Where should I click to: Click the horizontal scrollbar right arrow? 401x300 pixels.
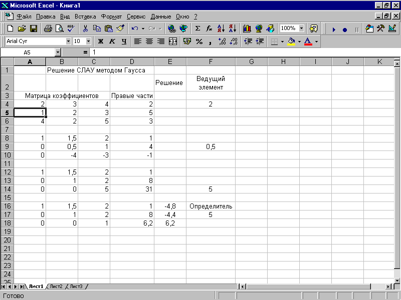(x=389, y=286)
